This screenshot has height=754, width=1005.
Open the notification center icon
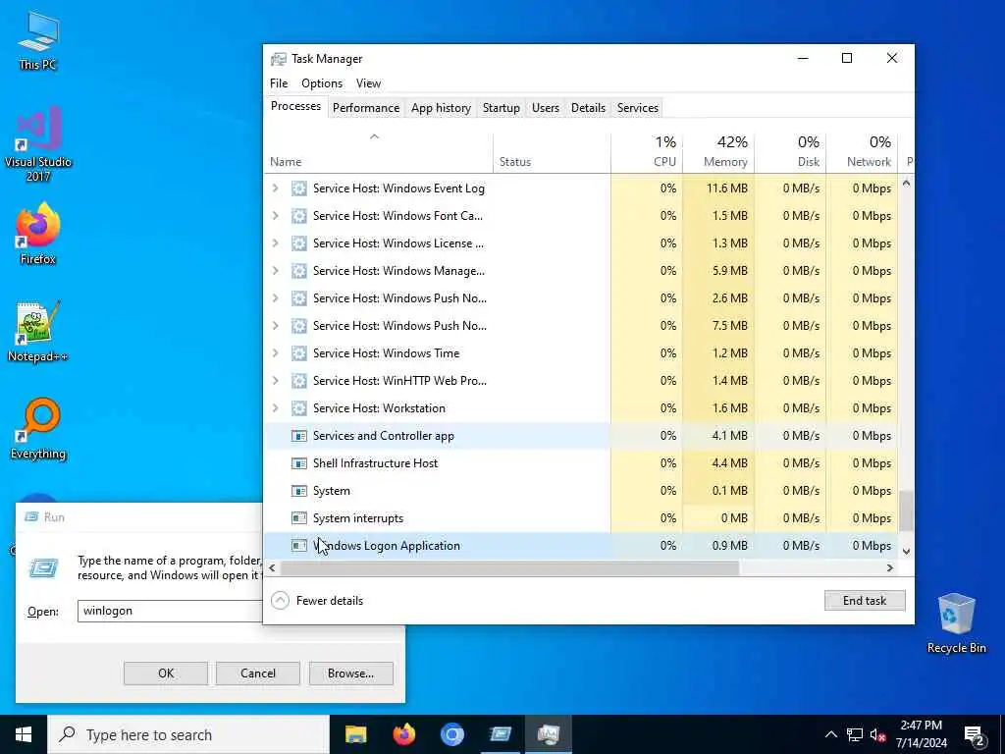pyautogui.click(x=975, y=734)
